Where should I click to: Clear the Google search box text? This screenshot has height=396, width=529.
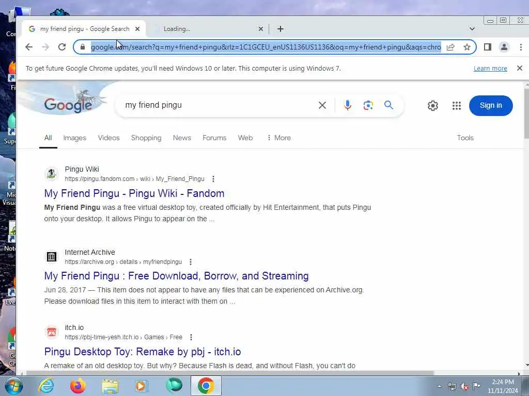[x=322, y=105]
